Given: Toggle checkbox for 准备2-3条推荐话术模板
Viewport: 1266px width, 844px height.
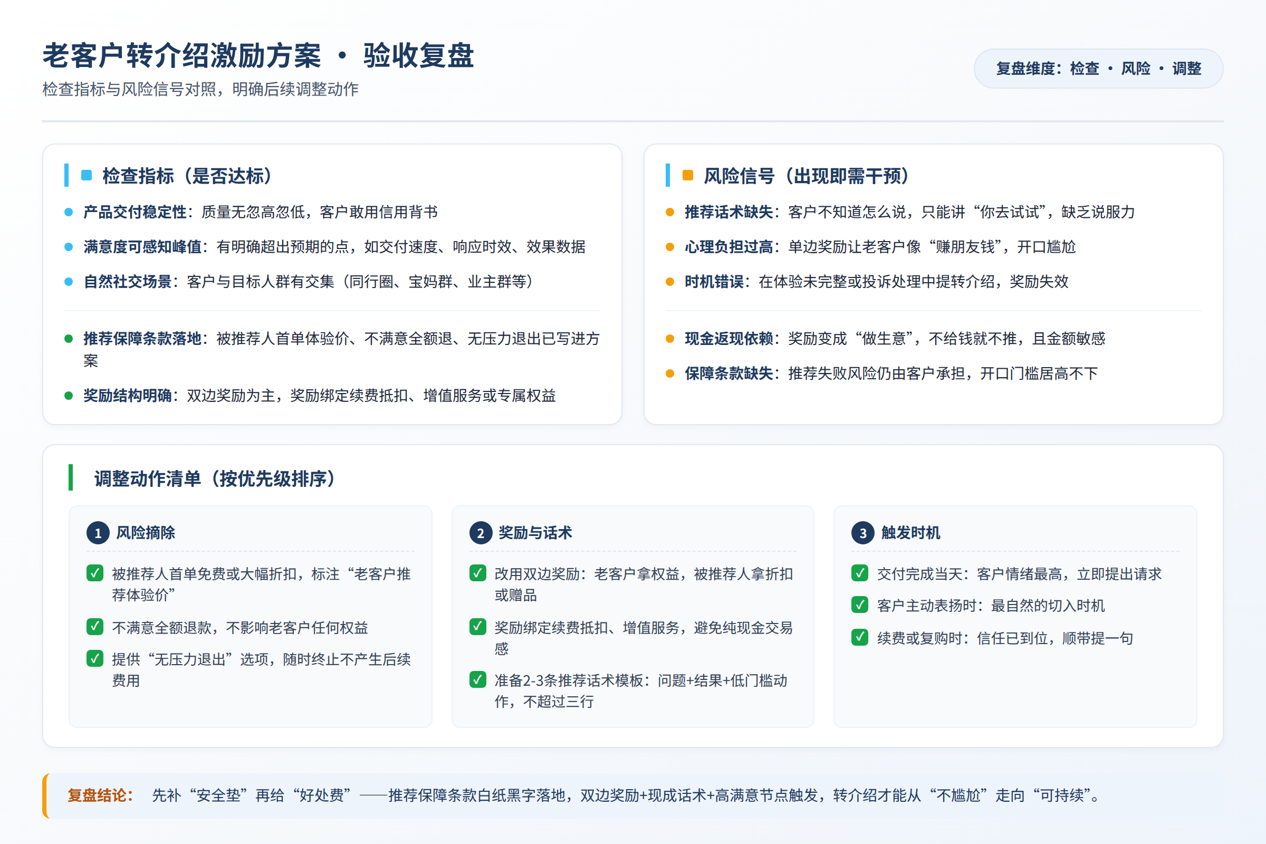Looking at the screenshot, I should pyautogui.click(x=478, y=680).
